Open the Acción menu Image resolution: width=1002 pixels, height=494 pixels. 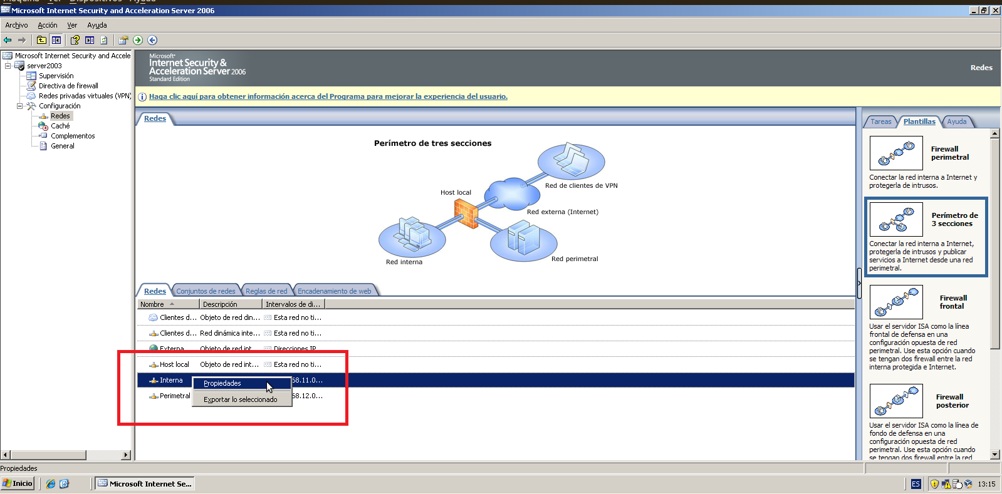(x=48, y=25)
